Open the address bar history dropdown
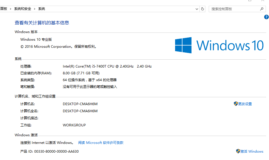The image size is (269, 160). [x=197, y=9]
